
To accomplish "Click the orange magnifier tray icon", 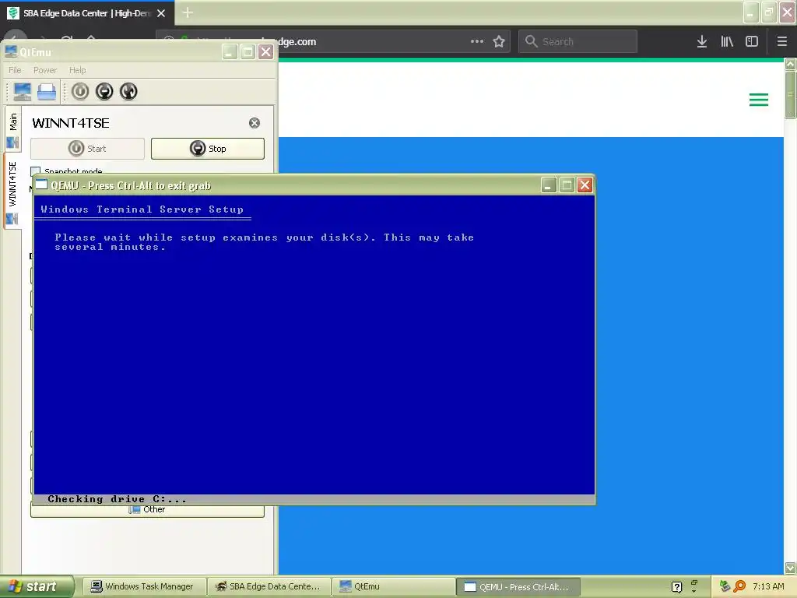I will click(739, 587).
